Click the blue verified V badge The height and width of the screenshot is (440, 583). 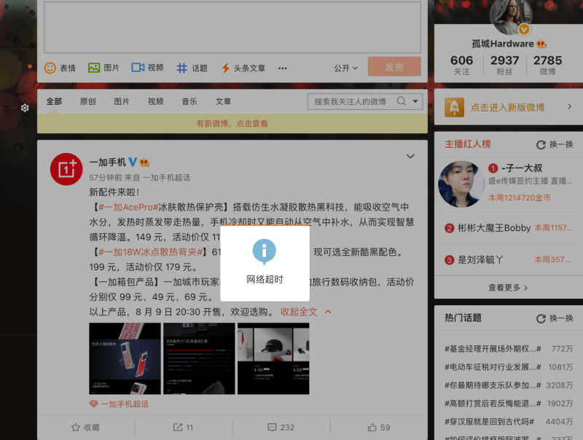pyautogui.click(x=133, y=162)
